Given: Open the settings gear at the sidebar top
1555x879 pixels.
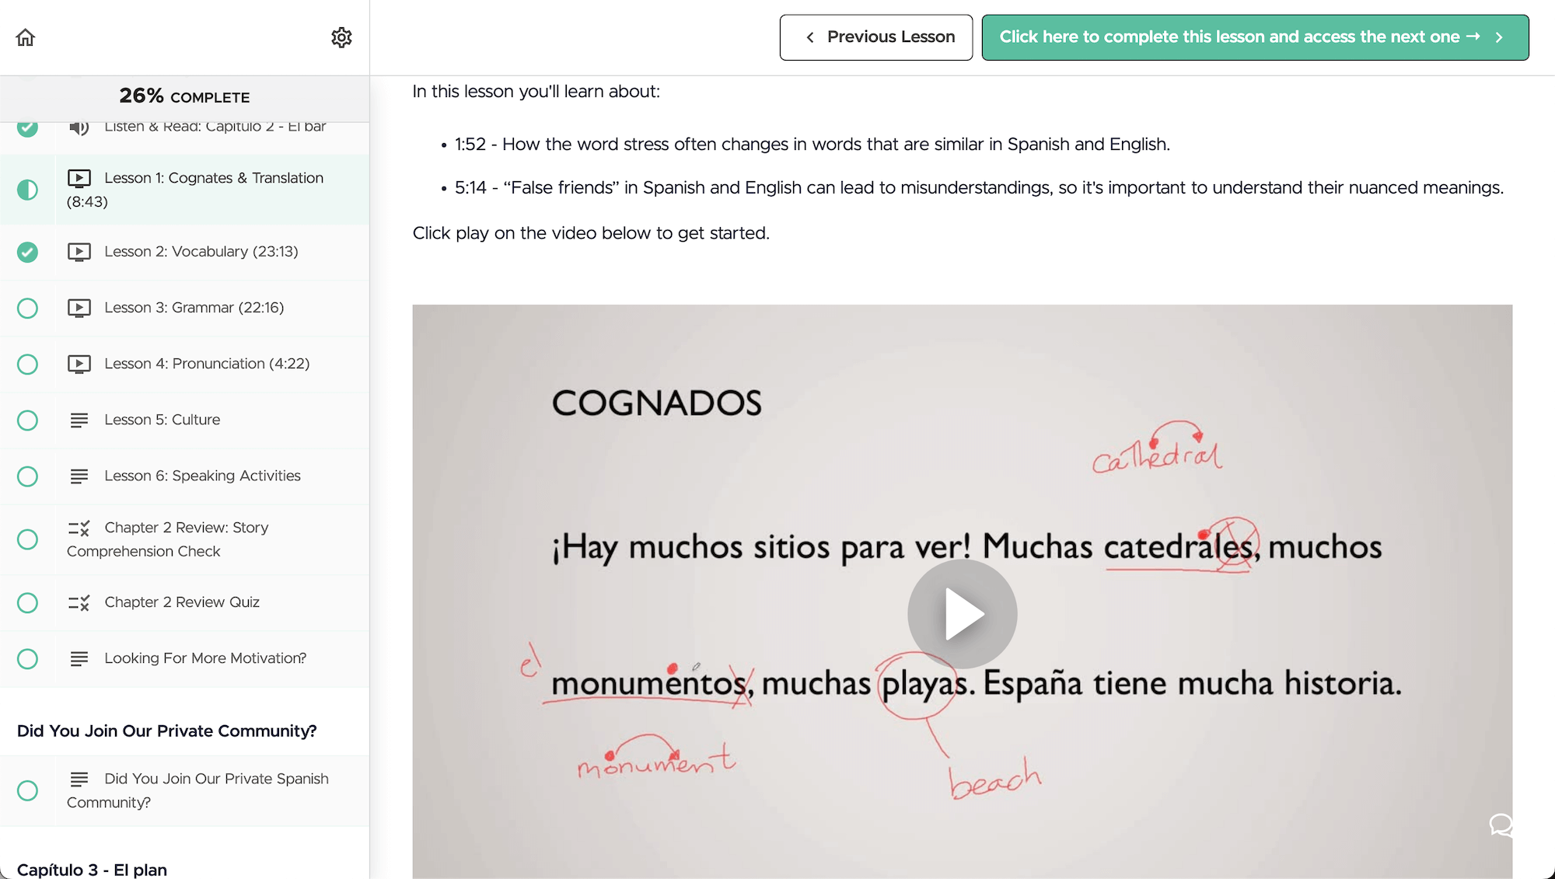Looking at the screenshot, I should [x=342, y=37].
